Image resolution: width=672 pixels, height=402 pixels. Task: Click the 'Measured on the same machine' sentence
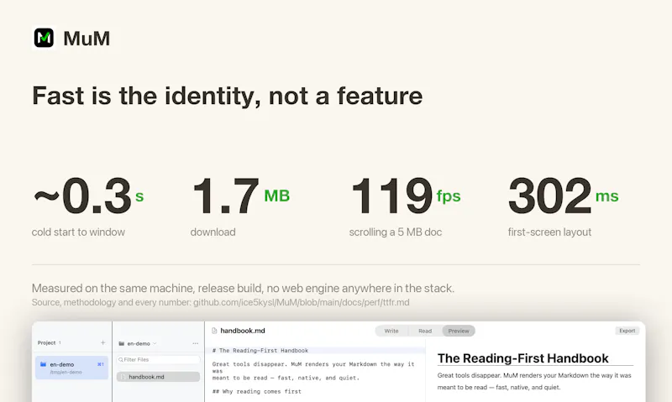tap(243, 288)
